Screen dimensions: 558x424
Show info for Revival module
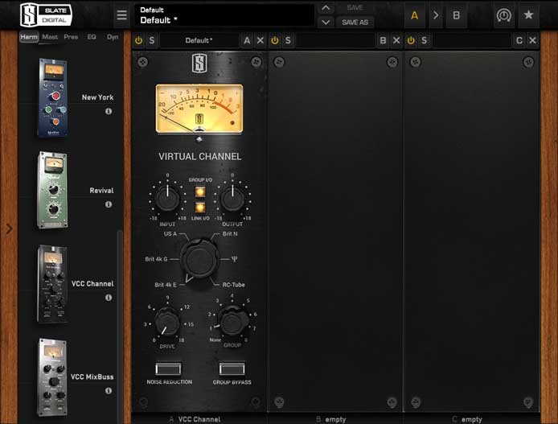pos(109,204)
